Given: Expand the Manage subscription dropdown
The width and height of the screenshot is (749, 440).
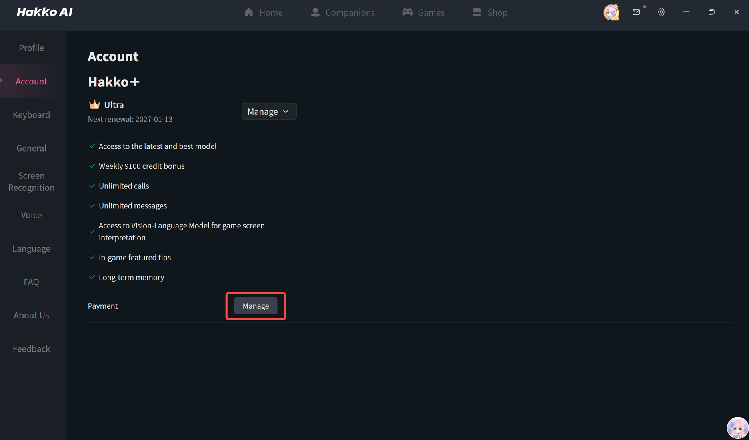Looking at the screenshot, I should pyautogui.click(x=268, y=111).
